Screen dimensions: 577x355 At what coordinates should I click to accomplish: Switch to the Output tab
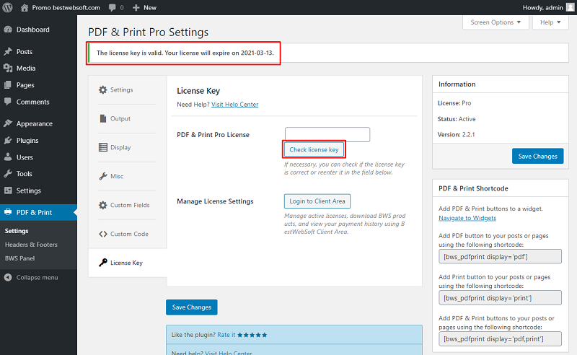pyautogui.click(x=128, y=118)
